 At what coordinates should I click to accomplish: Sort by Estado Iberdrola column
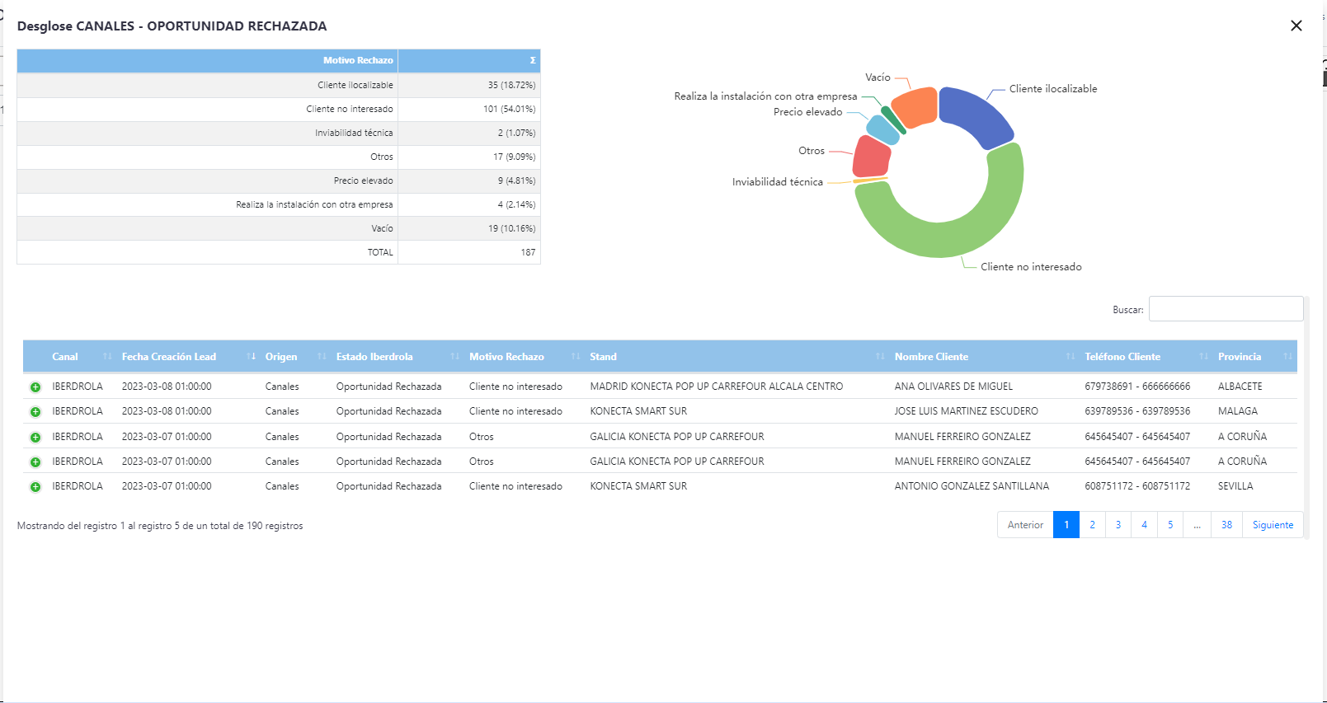tap(397, 357)
